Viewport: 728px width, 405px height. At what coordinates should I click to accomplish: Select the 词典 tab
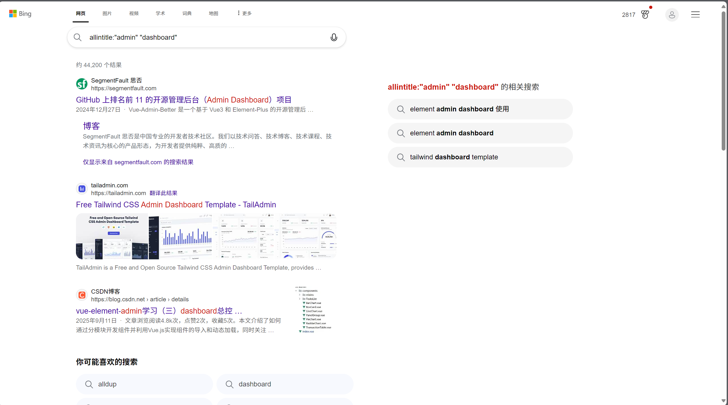point(186,13)
